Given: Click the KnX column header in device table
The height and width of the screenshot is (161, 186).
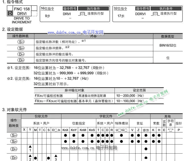Looking at the screenshot, I should pyautogui.click(x=65, y=130).
